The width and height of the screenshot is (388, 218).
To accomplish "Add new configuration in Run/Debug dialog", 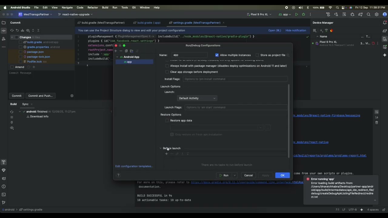I will 115,51.
